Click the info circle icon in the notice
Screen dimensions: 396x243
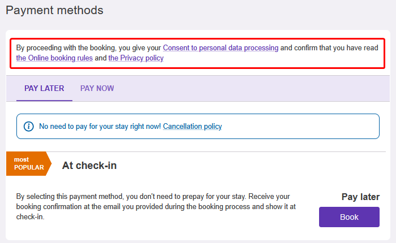(x=28, y=126)
